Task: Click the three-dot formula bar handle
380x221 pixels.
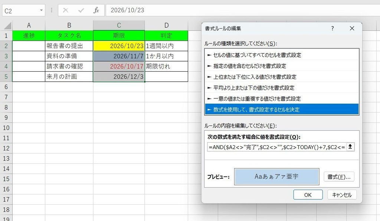Action: [52, 10]
